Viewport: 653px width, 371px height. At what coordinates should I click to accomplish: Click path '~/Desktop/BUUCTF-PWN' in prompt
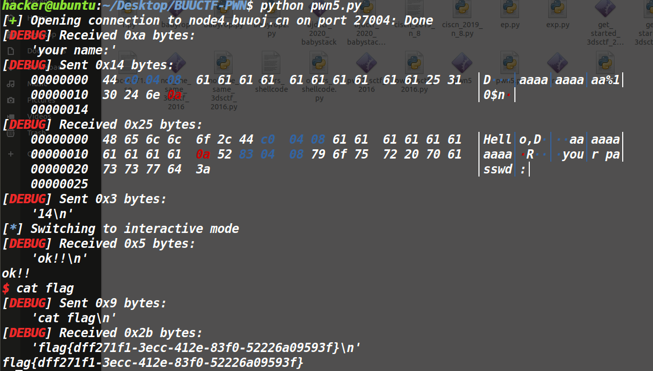click(175, 6)
